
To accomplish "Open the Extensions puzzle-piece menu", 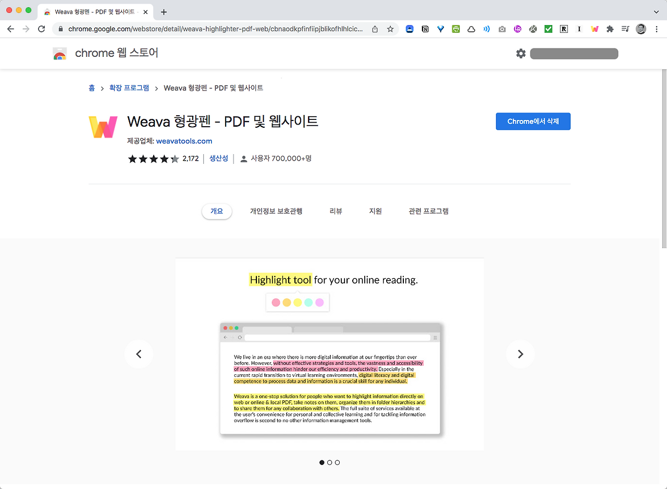I will click(610, 29).
